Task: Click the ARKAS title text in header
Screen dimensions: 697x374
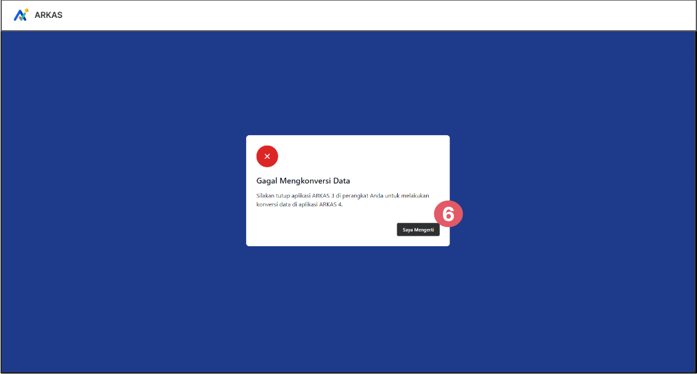Action: tap(49, 15)
